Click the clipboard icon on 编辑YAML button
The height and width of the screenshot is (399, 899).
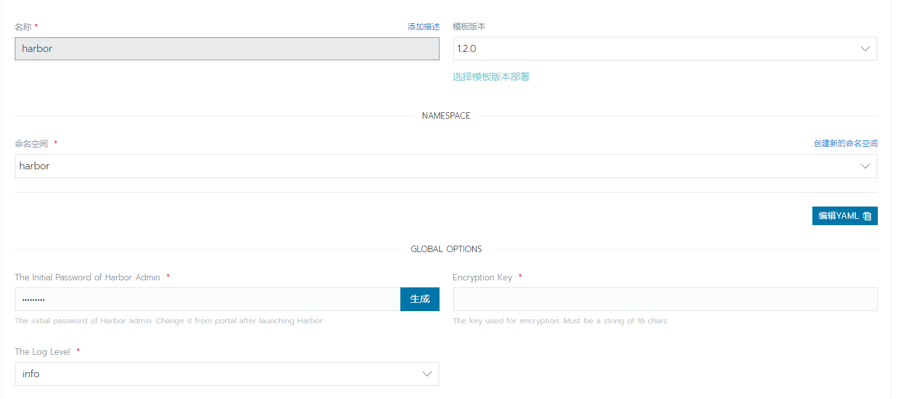(867, 216)
